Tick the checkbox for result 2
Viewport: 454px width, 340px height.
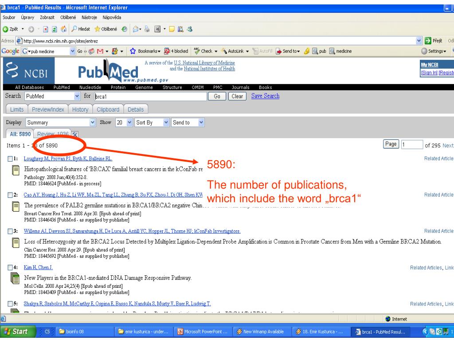(x=10, y=195)
